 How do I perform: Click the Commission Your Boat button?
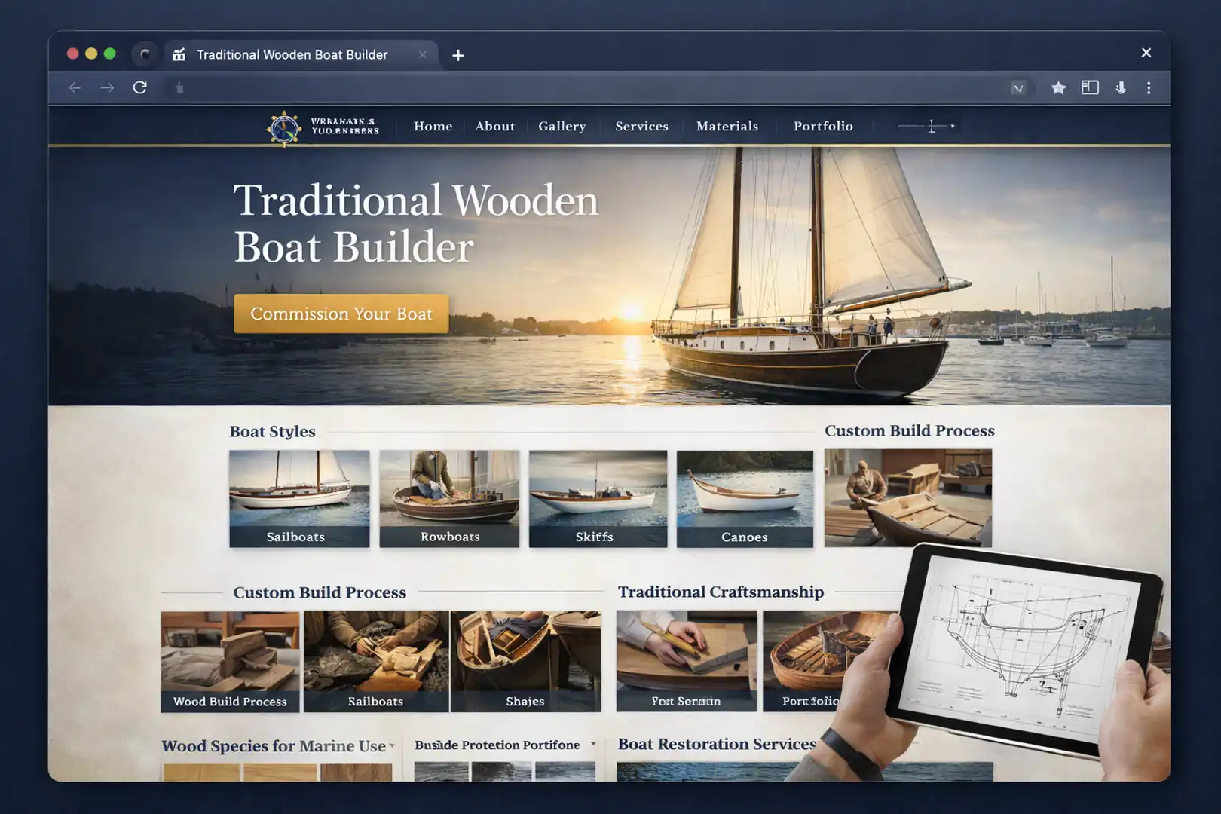click(341, 314)
